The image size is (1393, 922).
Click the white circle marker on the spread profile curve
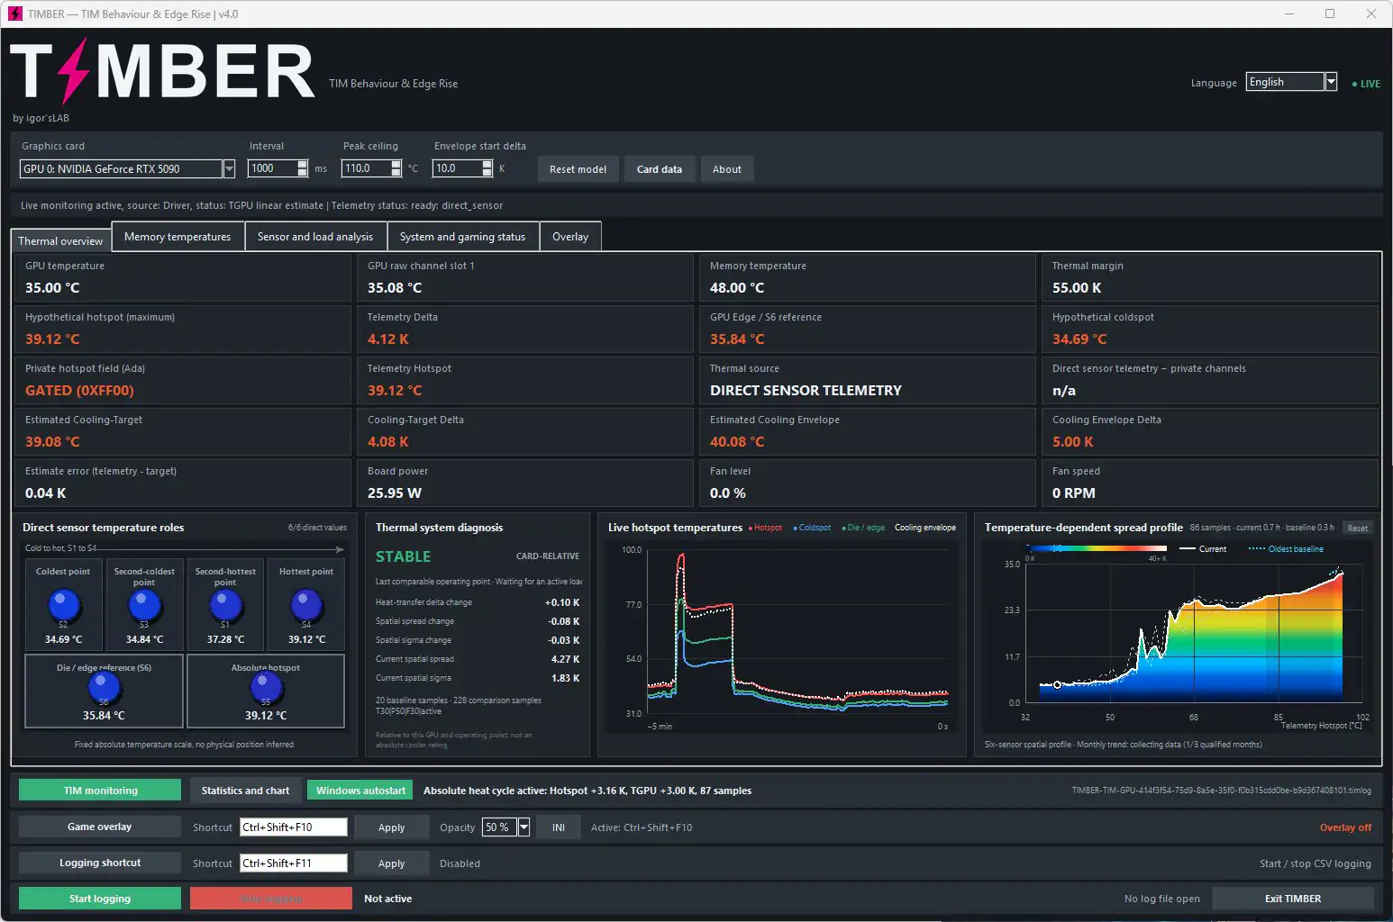[x=1058, y=685]
